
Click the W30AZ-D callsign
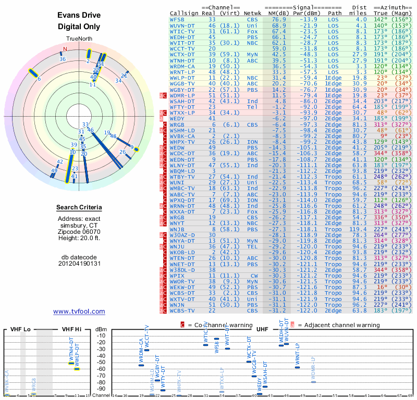coord(182,235)
